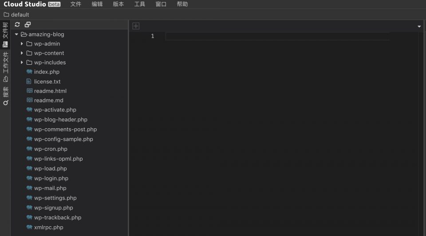Click the readme.html book icon
The image size is (426, 236).
(29, 90)
